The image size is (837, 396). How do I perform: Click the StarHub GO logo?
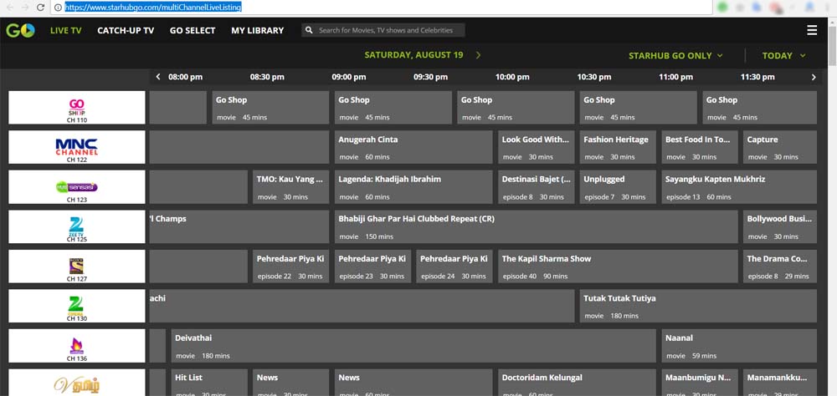(20, 30)
